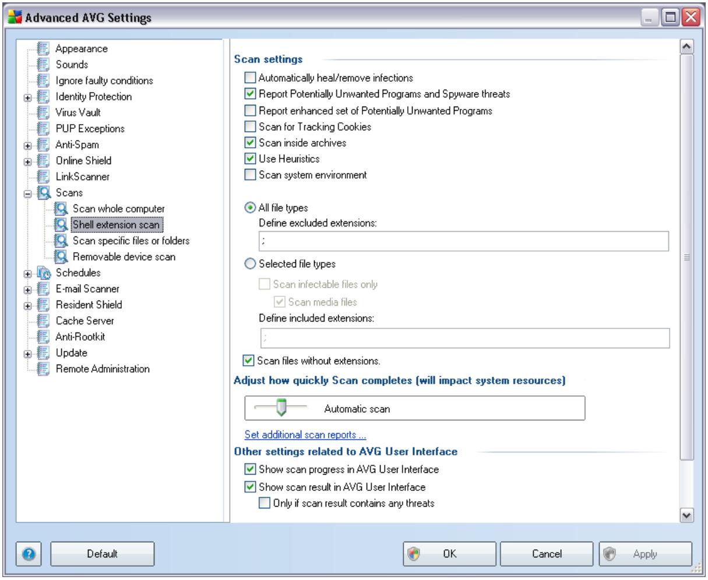Screen dimensions: 708x580
Task: Open help with the question mark icon
Action: point(28,554)
